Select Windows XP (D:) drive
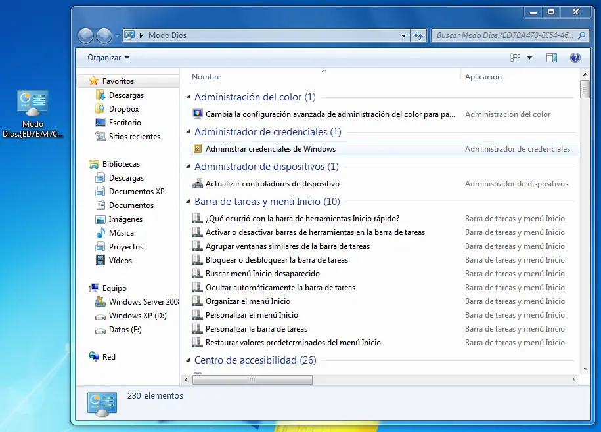Image resolution: width=601 pixels, height=432 pixels. 137,316
